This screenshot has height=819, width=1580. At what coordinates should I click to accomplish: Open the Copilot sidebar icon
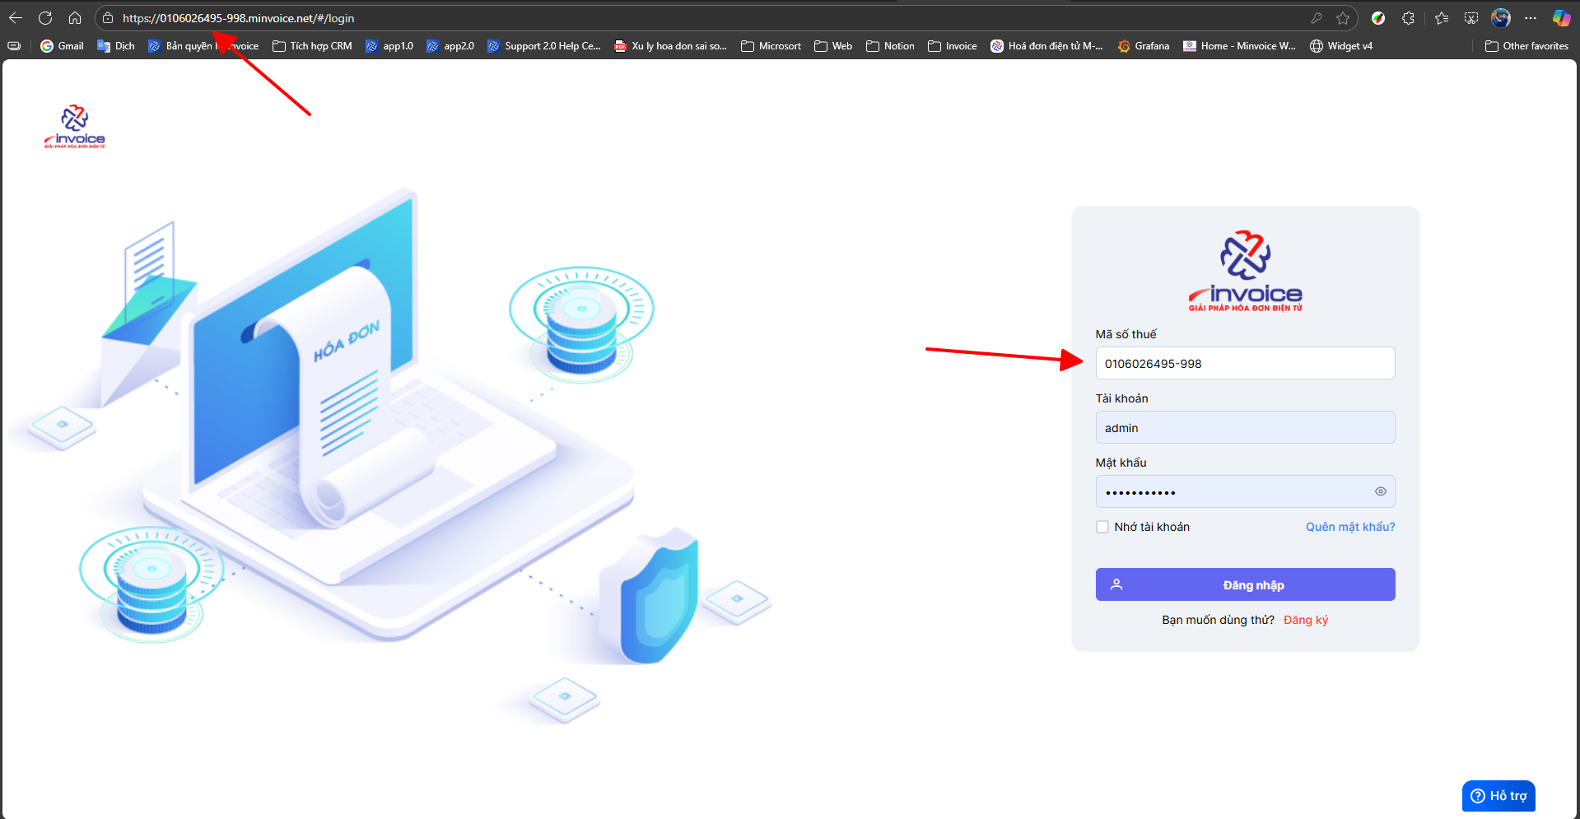click(1561, 18)
